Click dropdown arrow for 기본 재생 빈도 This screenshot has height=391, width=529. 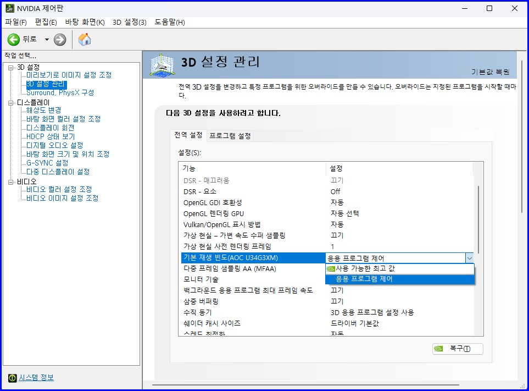click(469, 258)
